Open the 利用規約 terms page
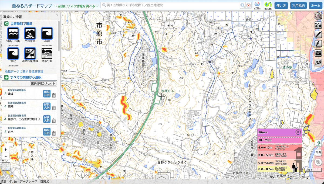This screenshot has height=184, width=324. (298, 5)
